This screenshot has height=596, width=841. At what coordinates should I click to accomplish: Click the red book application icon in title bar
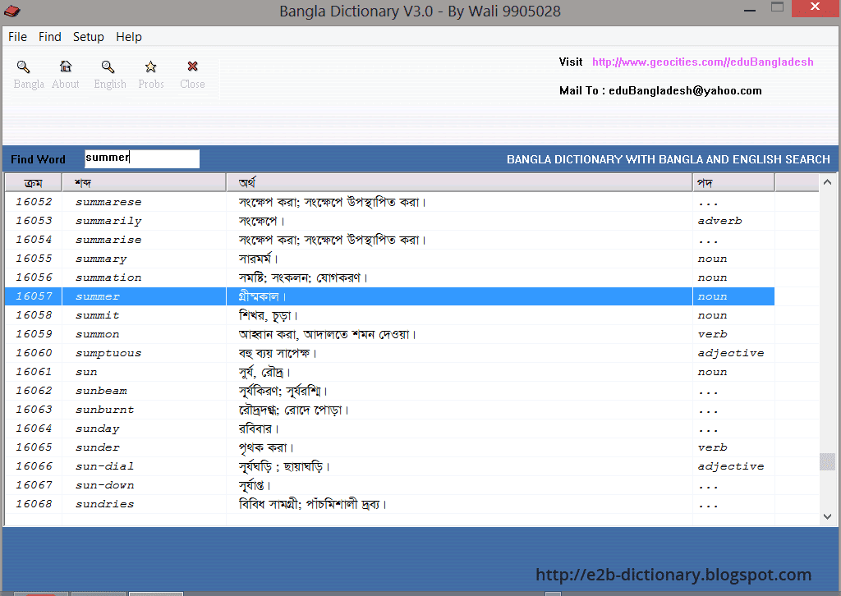[x=11, y=11]
